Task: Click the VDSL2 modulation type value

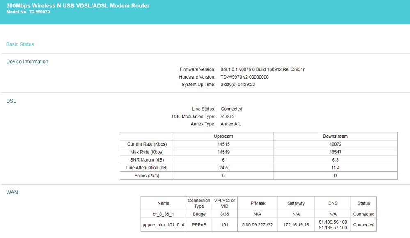Action: point(227,116)
